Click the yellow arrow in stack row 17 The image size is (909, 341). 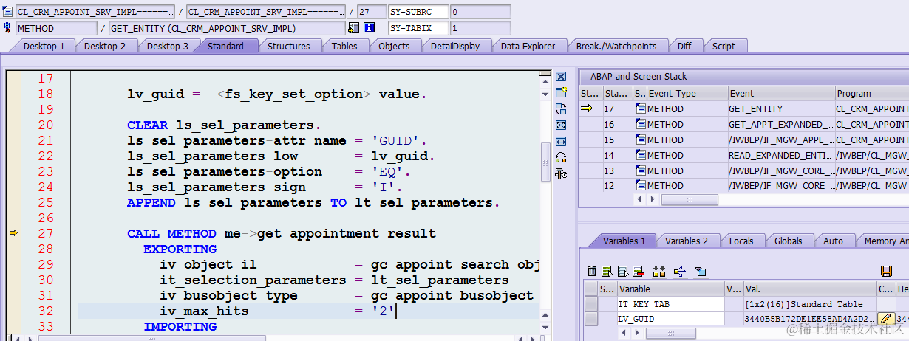click(x=588, y=108)
